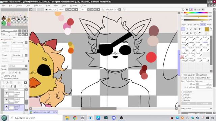Click the balloons redraw.sai2 document tab
Screen dimensions: 216x121
point(44,112)
